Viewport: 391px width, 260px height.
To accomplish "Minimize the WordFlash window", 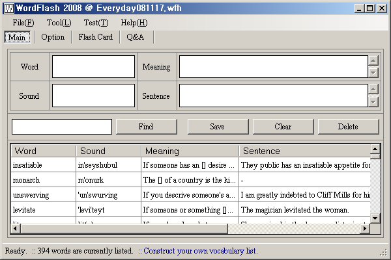I will (x=359, y=8).
